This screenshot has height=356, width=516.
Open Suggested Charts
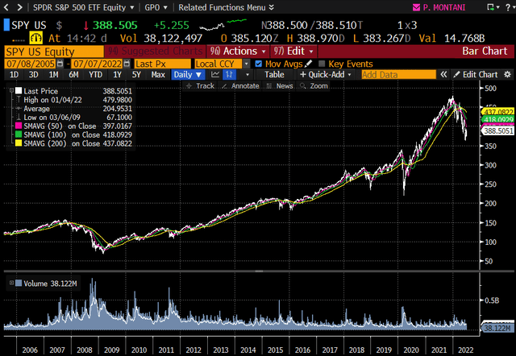[x=156, y=52]
